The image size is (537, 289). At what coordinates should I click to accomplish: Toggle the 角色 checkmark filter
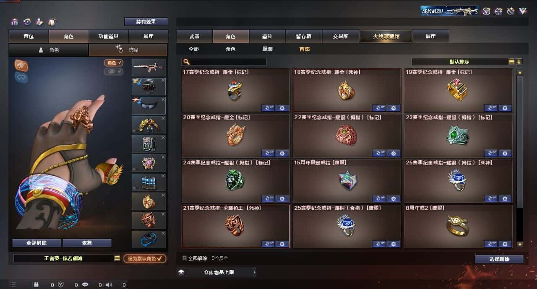[114, 62]
